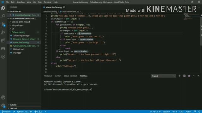Image resolution: width=202 pixels, height=113 pixels.
Task: Open the Explorer view in activity bar
Action: point(3,8)
